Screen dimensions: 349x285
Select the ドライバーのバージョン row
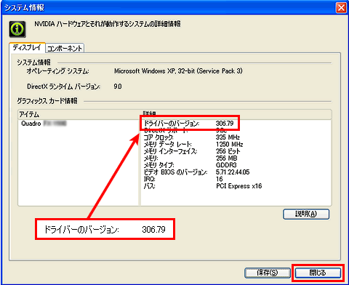click(x=189, y=124)
